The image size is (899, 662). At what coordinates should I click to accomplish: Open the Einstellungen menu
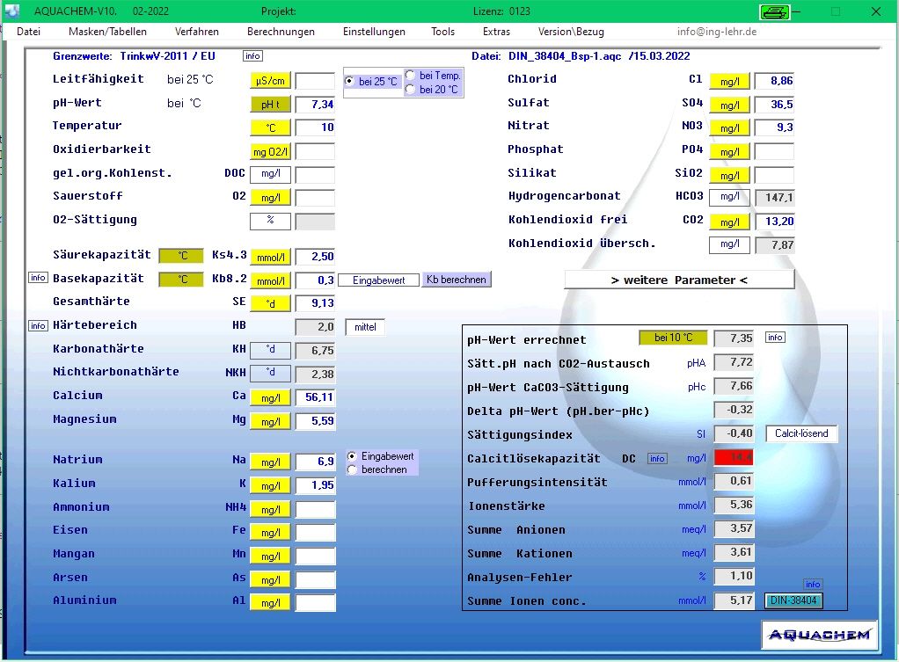tap(374, 32)
